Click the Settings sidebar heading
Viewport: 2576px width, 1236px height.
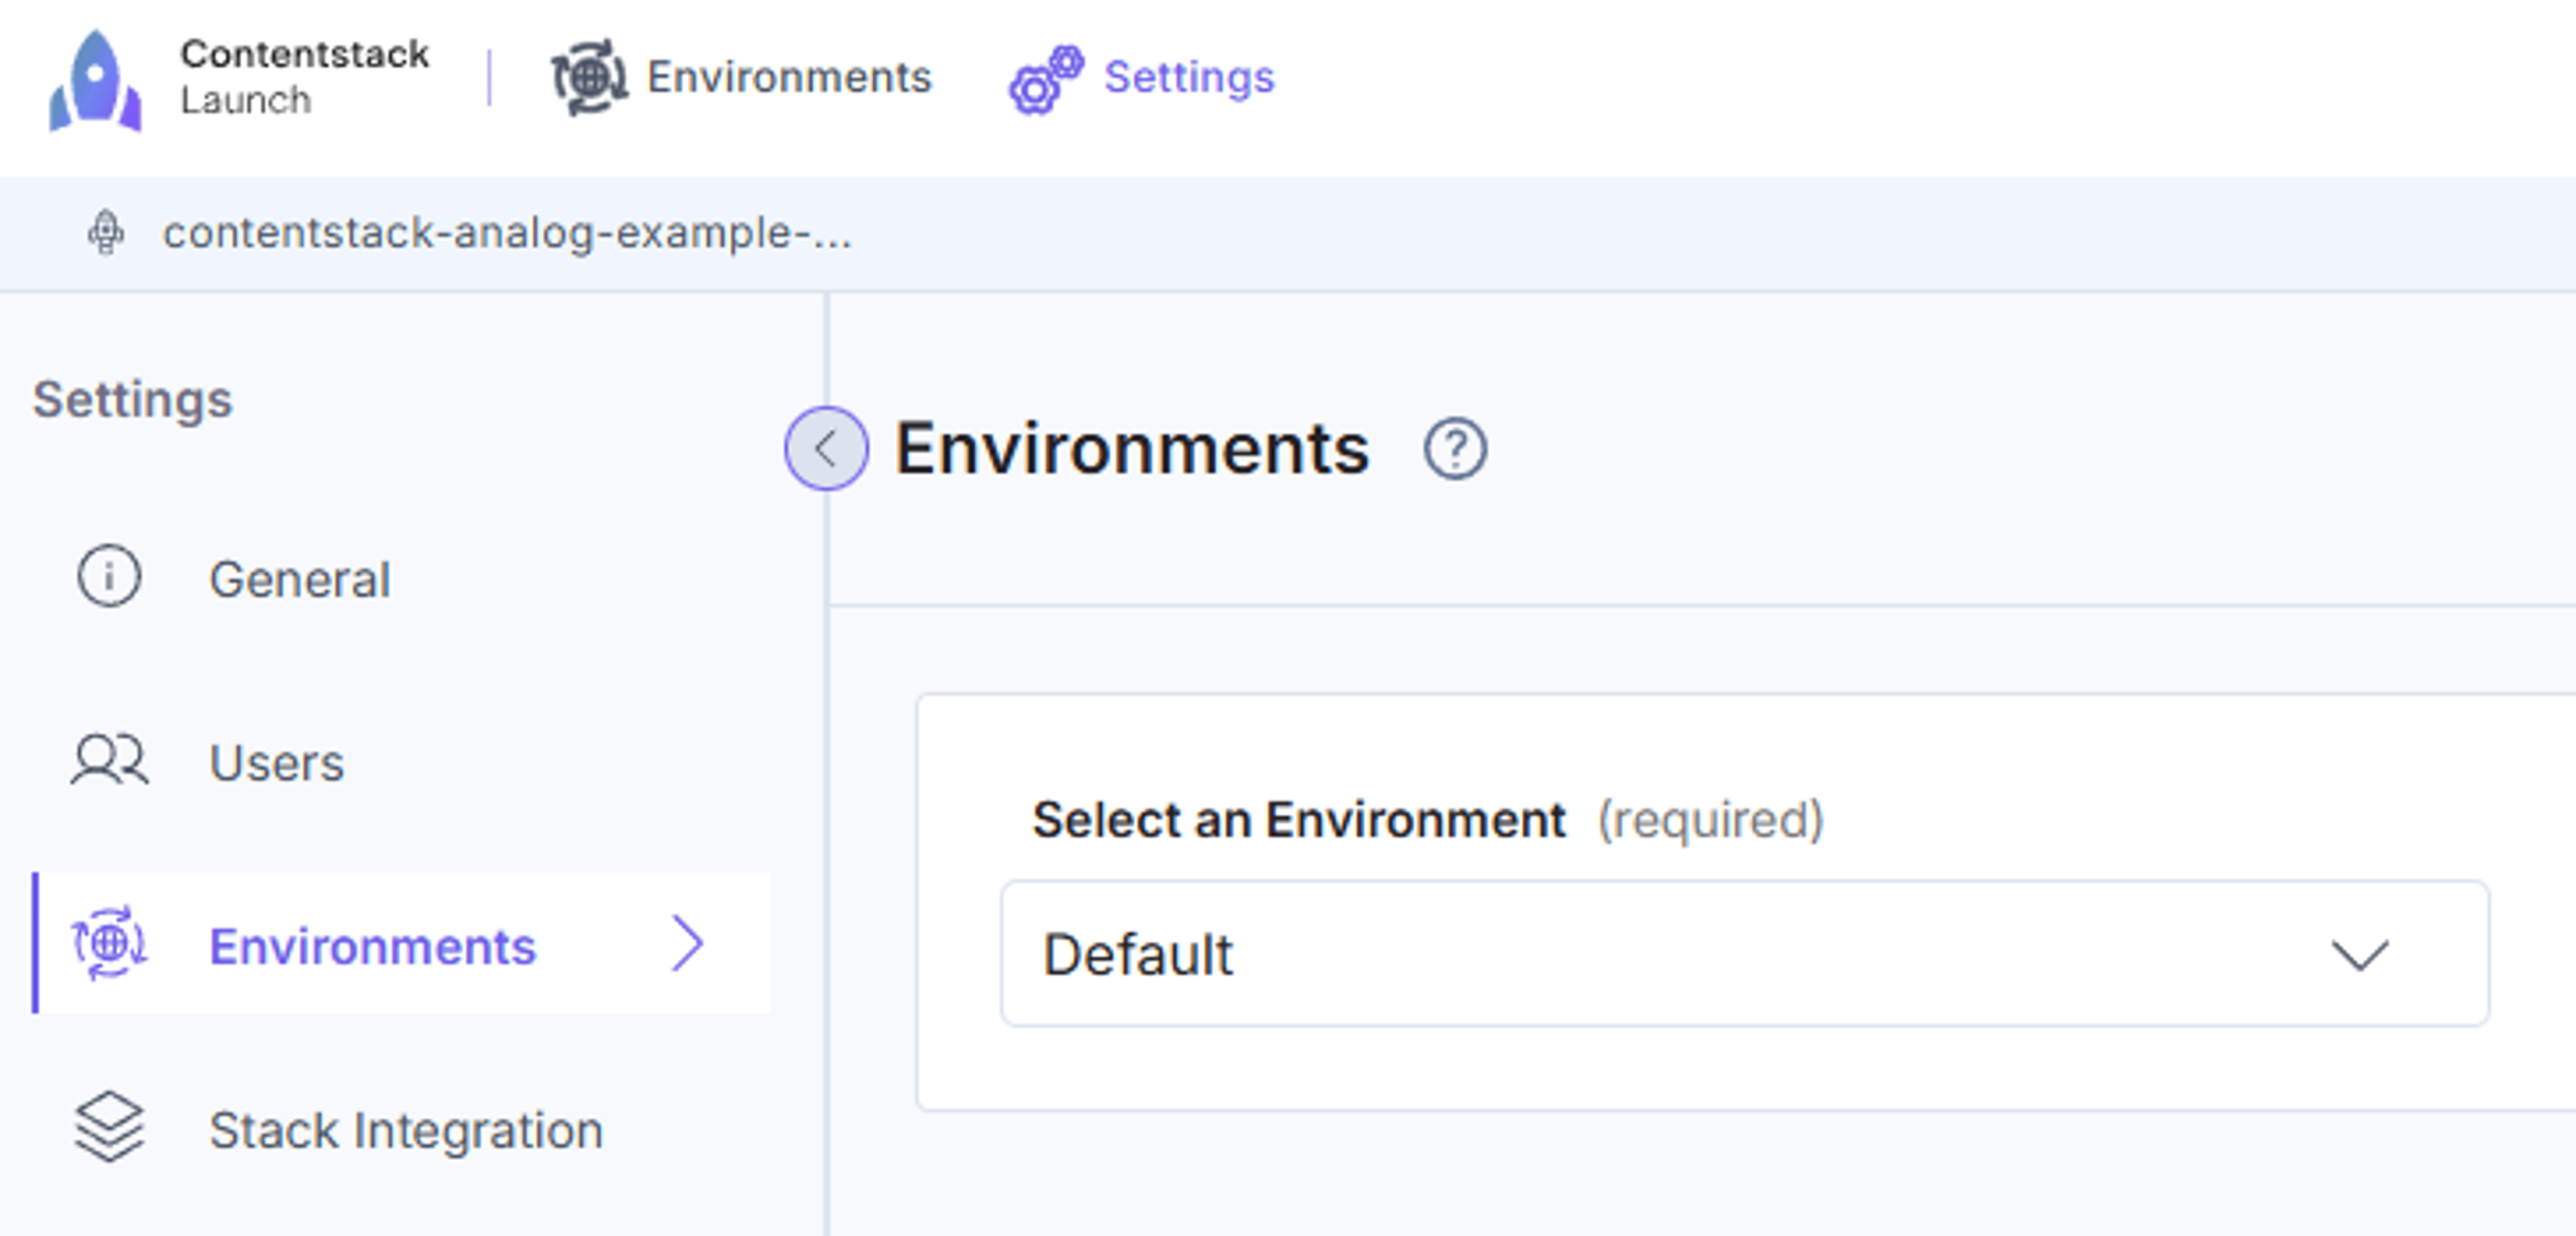click(132, 400)
